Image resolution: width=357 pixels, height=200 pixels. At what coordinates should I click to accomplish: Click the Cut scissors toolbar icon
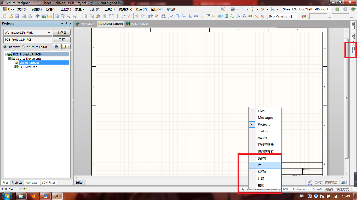point(86,16)
